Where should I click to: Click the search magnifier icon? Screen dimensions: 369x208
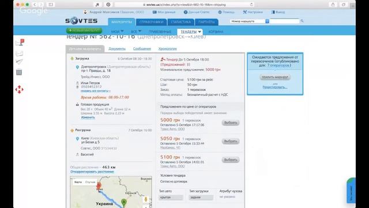[x=302, y=21]
